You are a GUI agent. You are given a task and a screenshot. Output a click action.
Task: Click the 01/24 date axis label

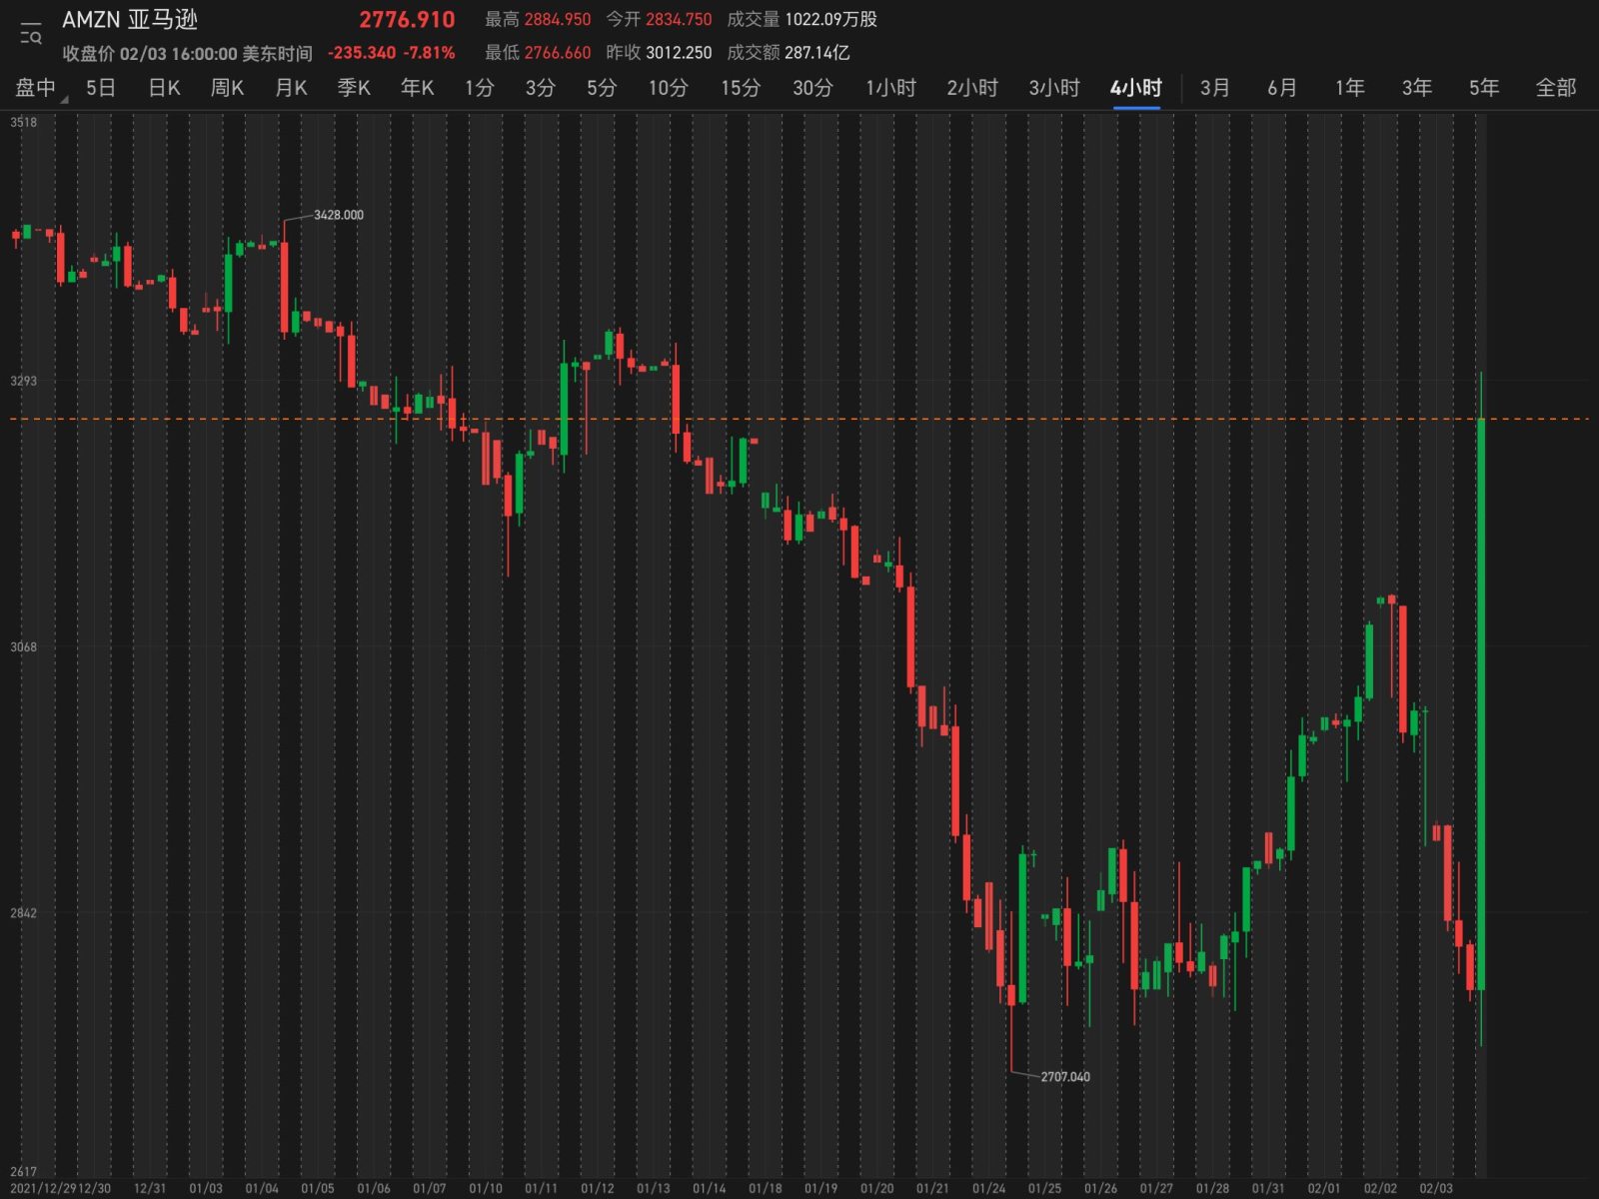(988, 1189)
